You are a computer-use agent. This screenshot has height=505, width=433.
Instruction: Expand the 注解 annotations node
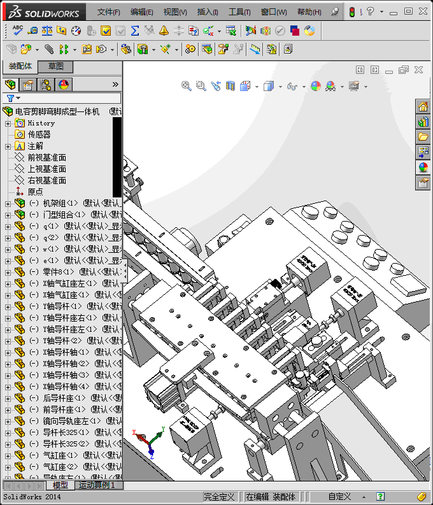coord(8,146)
